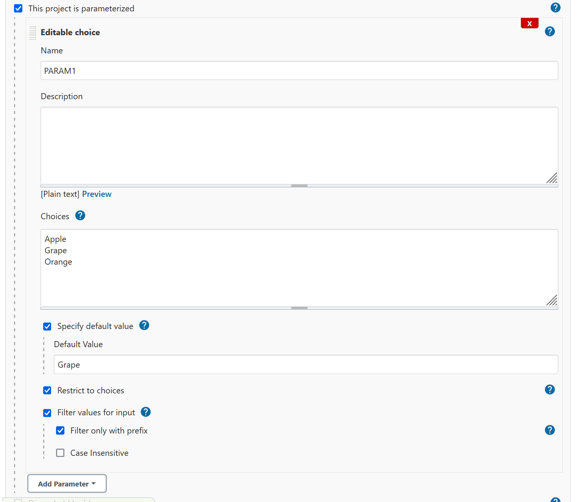Click the 'Orange' line in Choices

58,262
